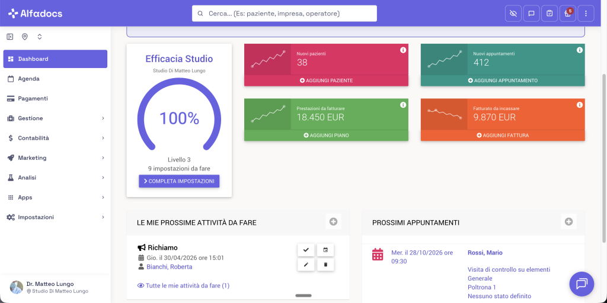Expand Impostazioni submenu chevron
The image size is (607, 303).
(103, 217)
